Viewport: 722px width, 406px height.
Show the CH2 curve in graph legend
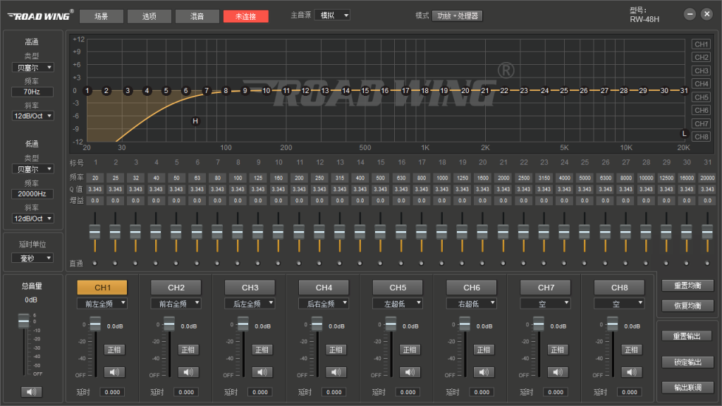[702, 57]
